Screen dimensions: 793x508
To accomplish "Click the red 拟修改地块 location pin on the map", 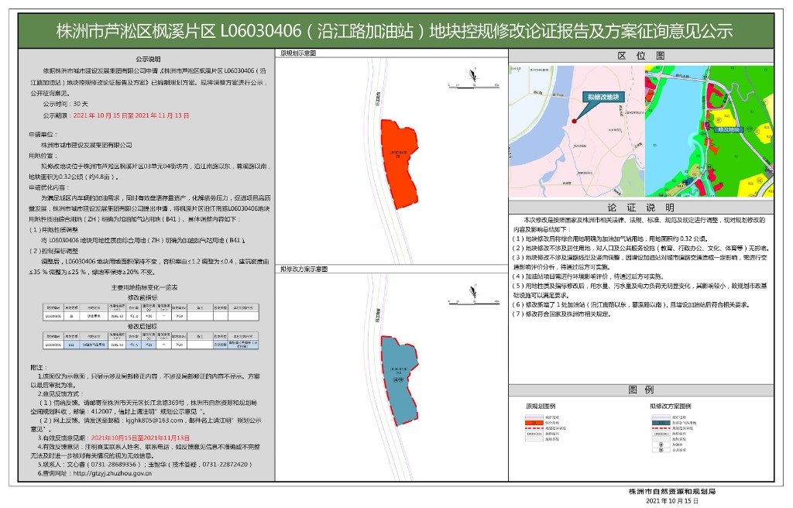I will point(575,120).
